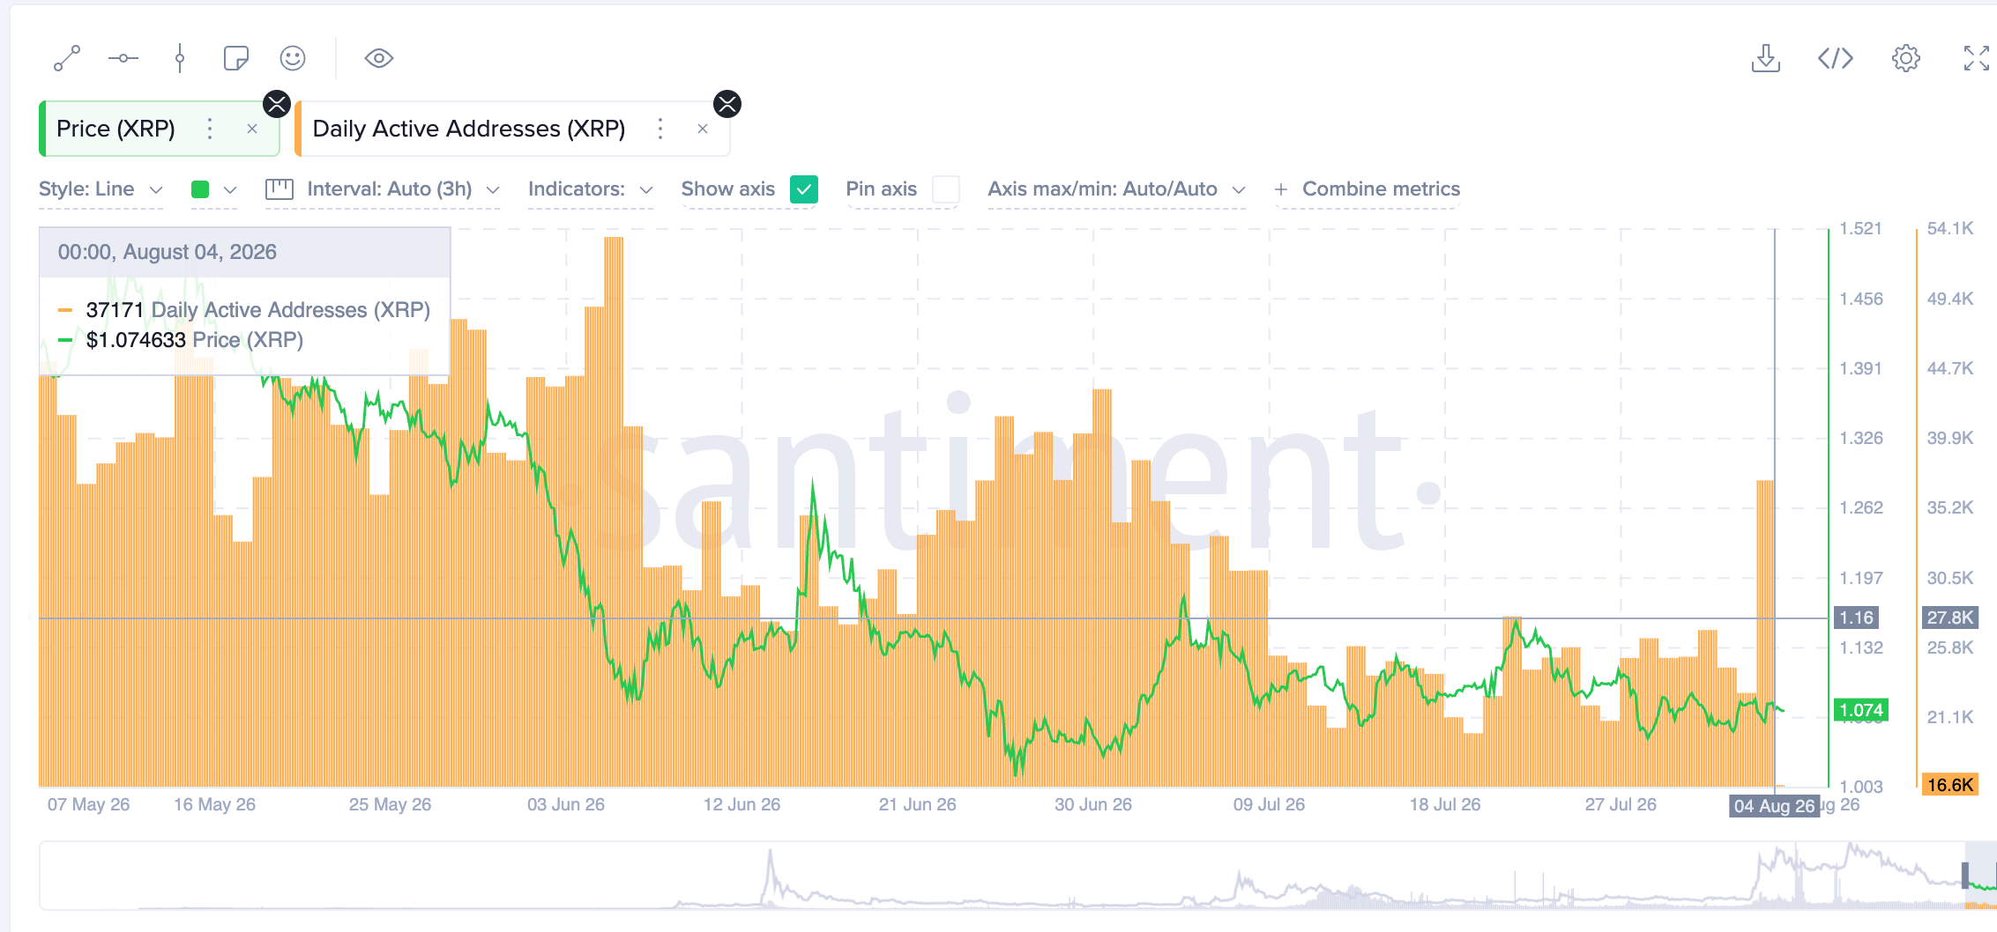Screen dimensions: 1997x932
Task: Click the 1.521 price axis value
Action: click(x=1860, y=229)
